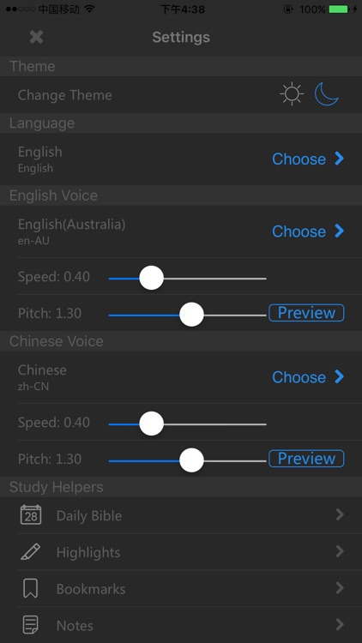Viewport: 362px width, 643px height.
Task: Open the Notes menu entry
Action: pos(181,625)
